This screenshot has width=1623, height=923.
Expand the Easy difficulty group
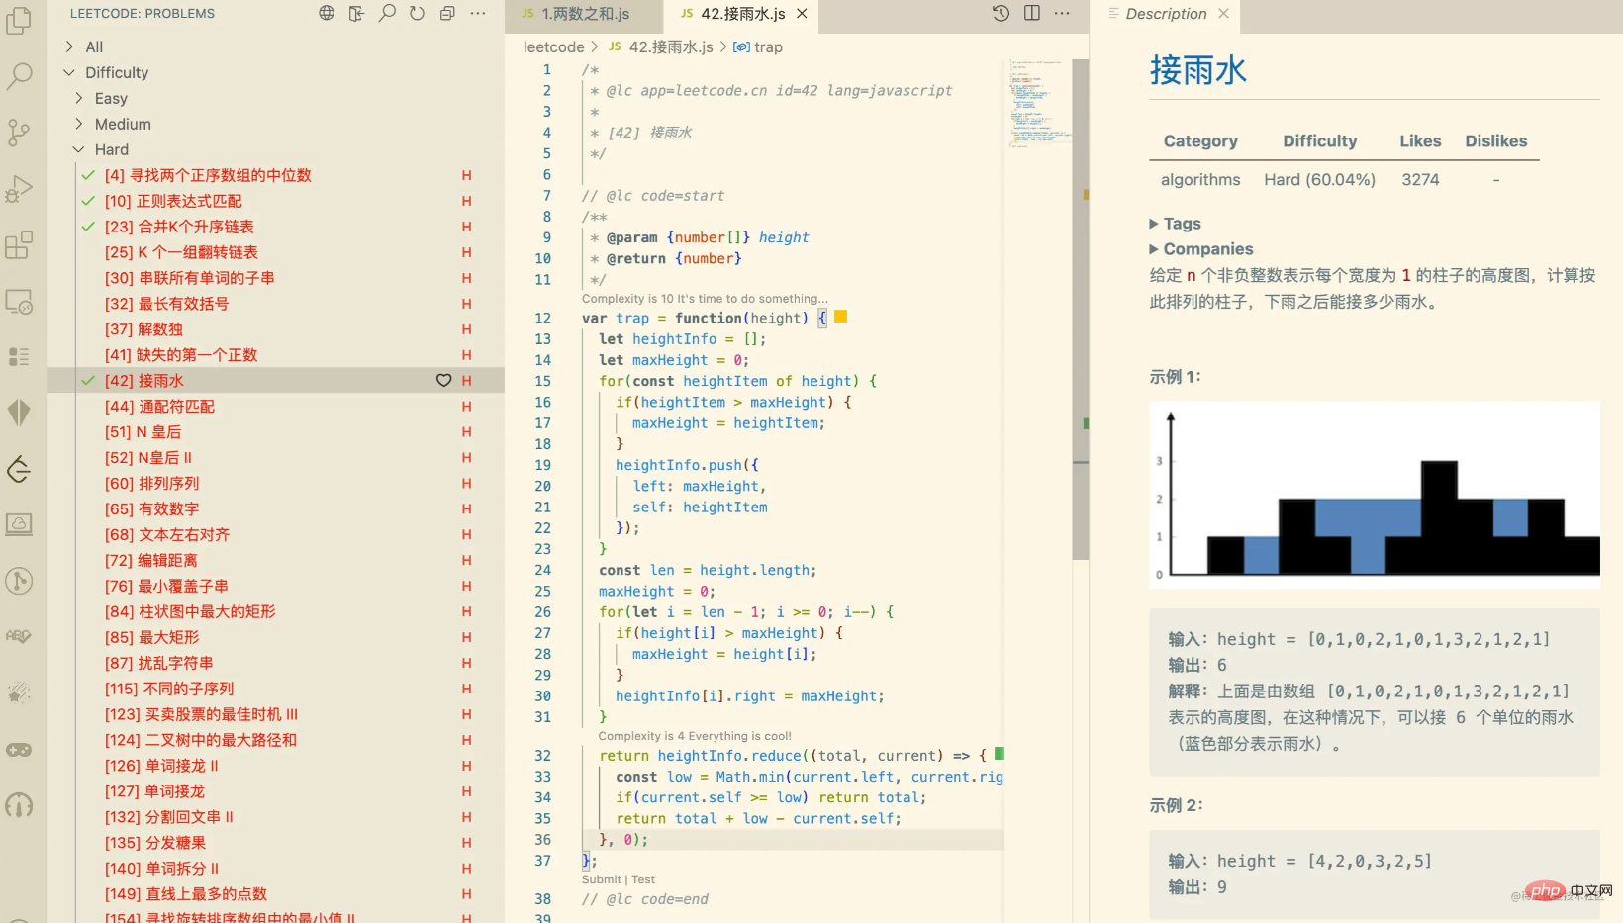coord(79,98)
